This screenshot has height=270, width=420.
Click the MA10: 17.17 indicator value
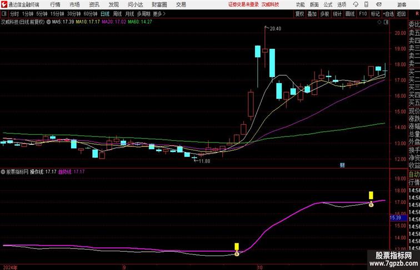[88, 22]
